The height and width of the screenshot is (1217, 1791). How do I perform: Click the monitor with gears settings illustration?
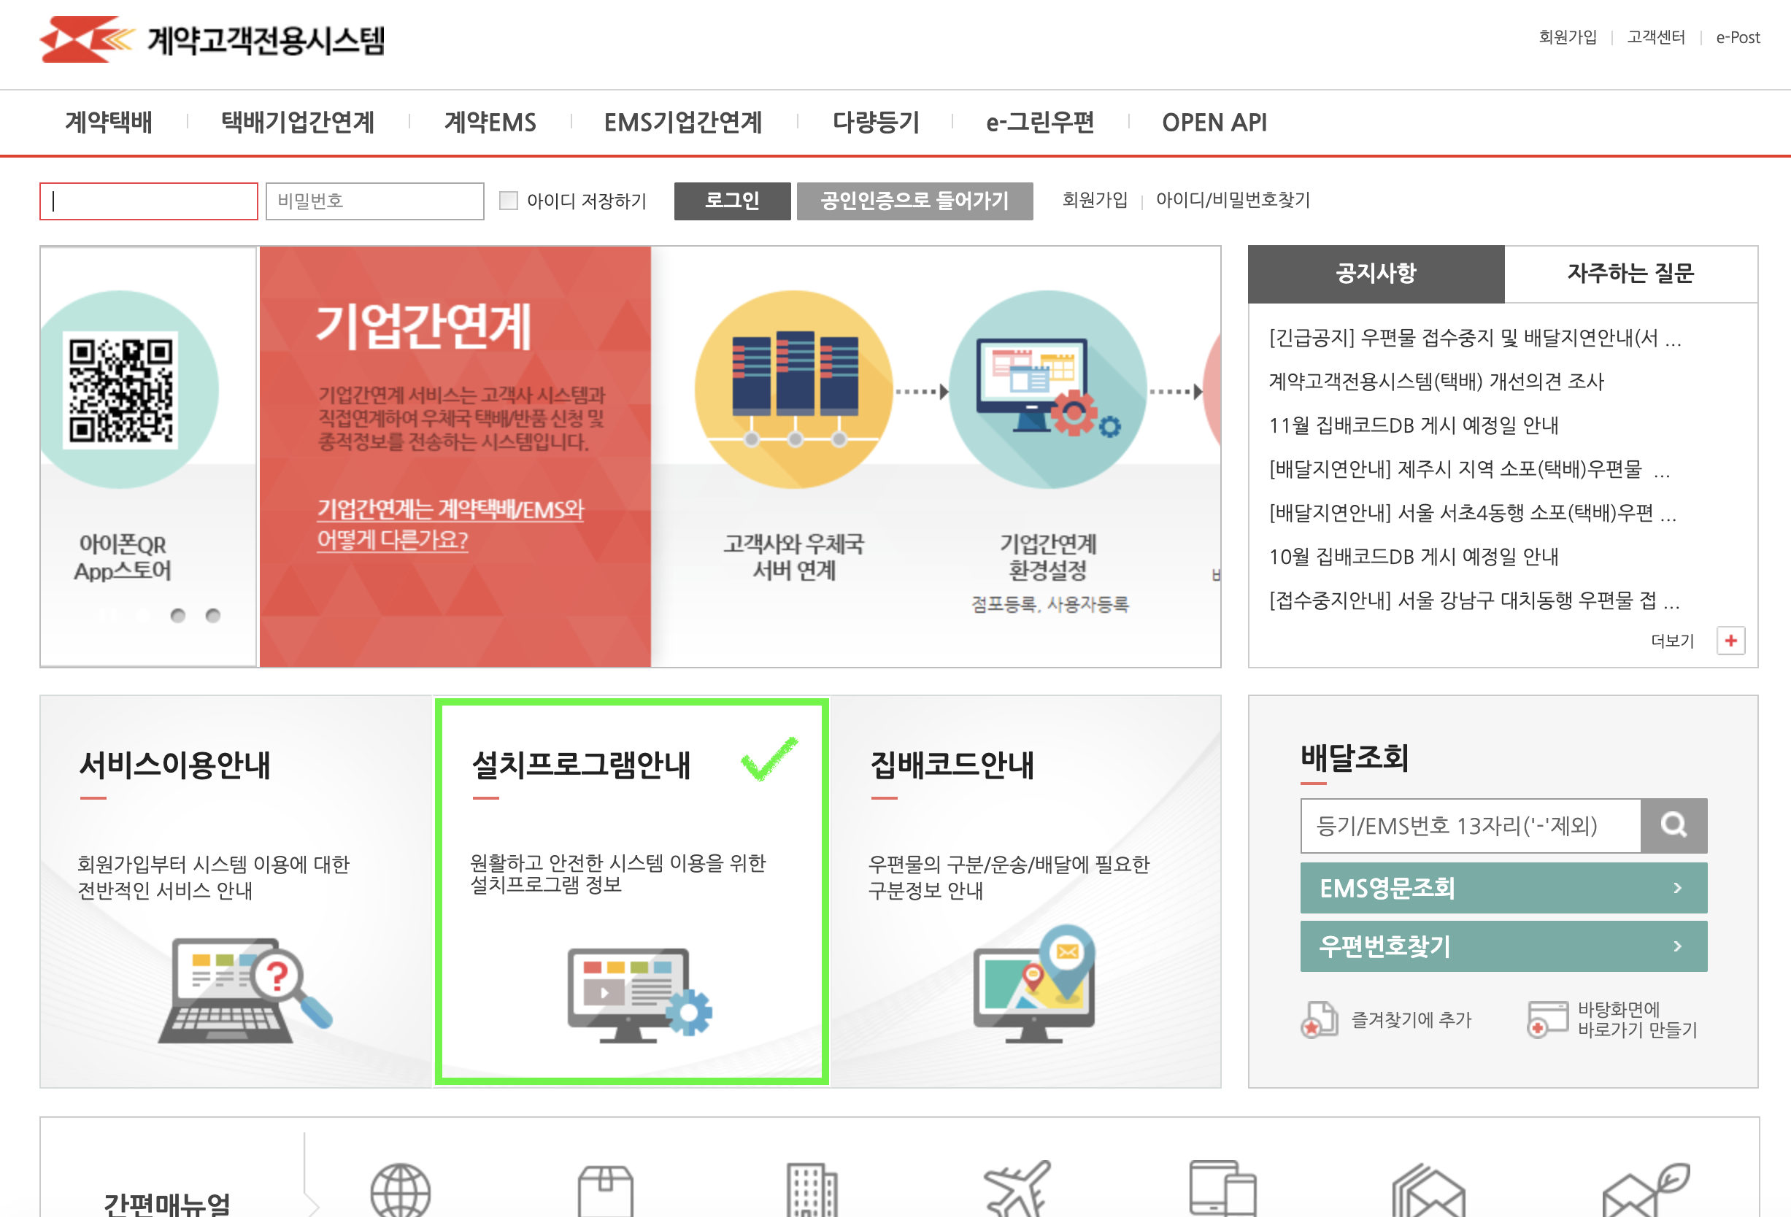[1048, 389]
